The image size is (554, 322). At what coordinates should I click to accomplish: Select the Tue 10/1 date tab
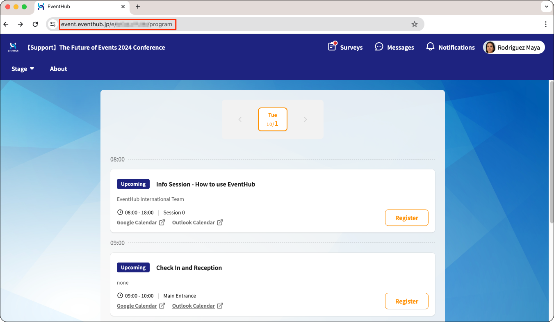(273, 119)
